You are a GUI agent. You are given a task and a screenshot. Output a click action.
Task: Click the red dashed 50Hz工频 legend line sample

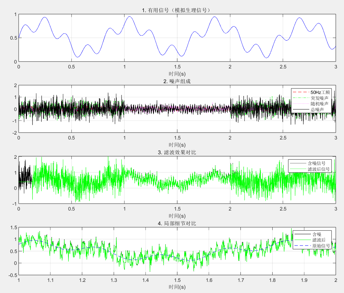click(x=301, y=92)
